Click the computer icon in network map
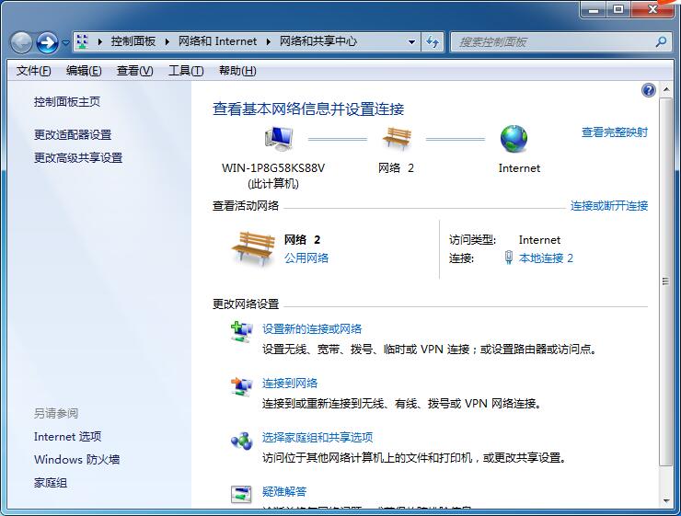The height and width of the screenshot is (516, 681). (x=278, y=139)
